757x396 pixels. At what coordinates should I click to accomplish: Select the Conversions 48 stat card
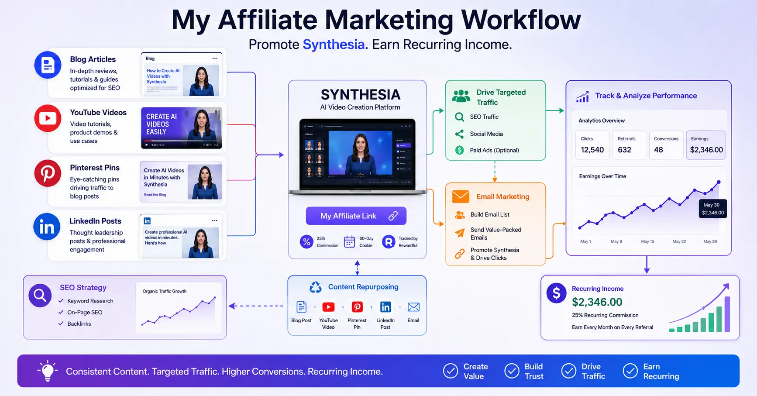(x=666, y=145)
